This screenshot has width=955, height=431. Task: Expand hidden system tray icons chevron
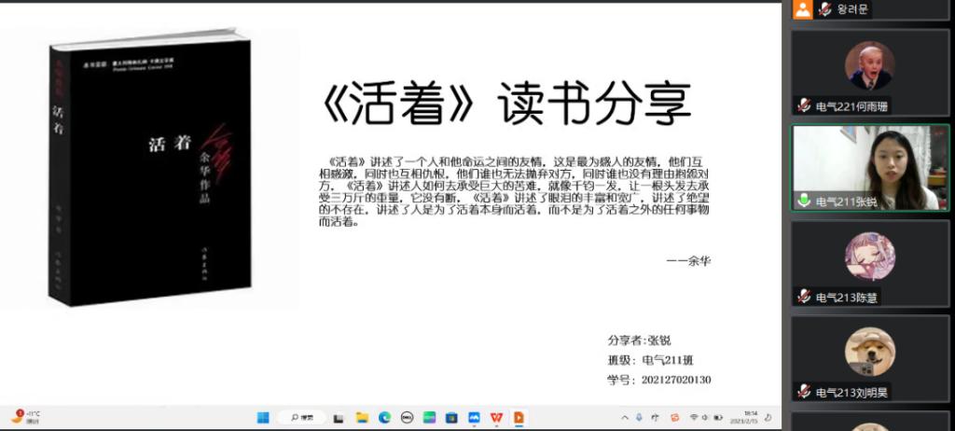tap(624, 418)
